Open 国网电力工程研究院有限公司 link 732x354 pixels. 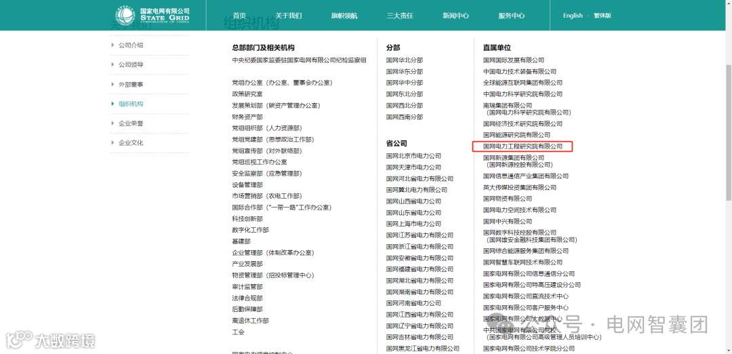click(523, 146)
